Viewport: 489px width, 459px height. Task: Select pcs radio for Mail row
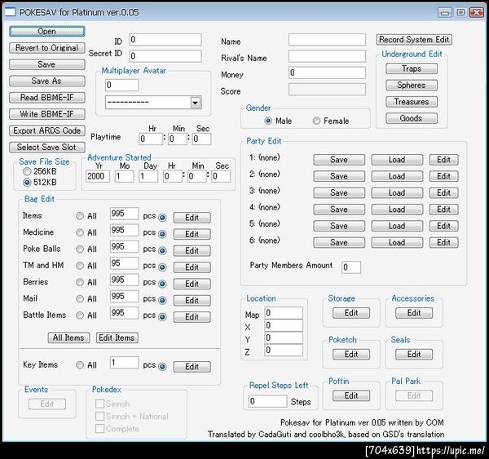tap(162, 300)
